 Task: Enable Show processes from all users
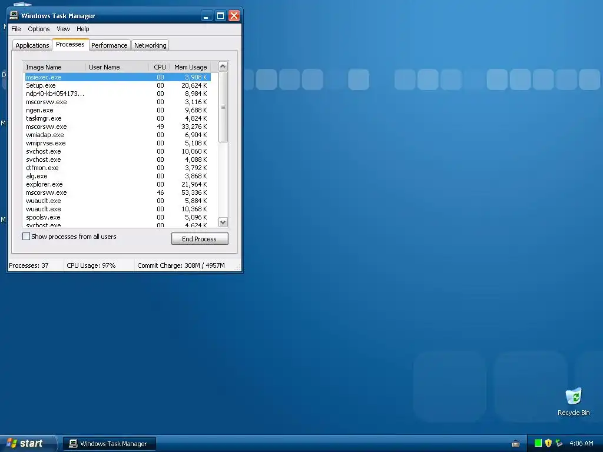tap(26, 237)
